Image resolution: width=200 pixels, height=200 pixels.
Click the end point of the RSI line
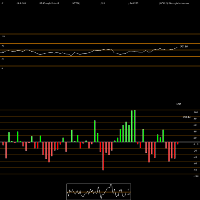click(x=177, y=47)
